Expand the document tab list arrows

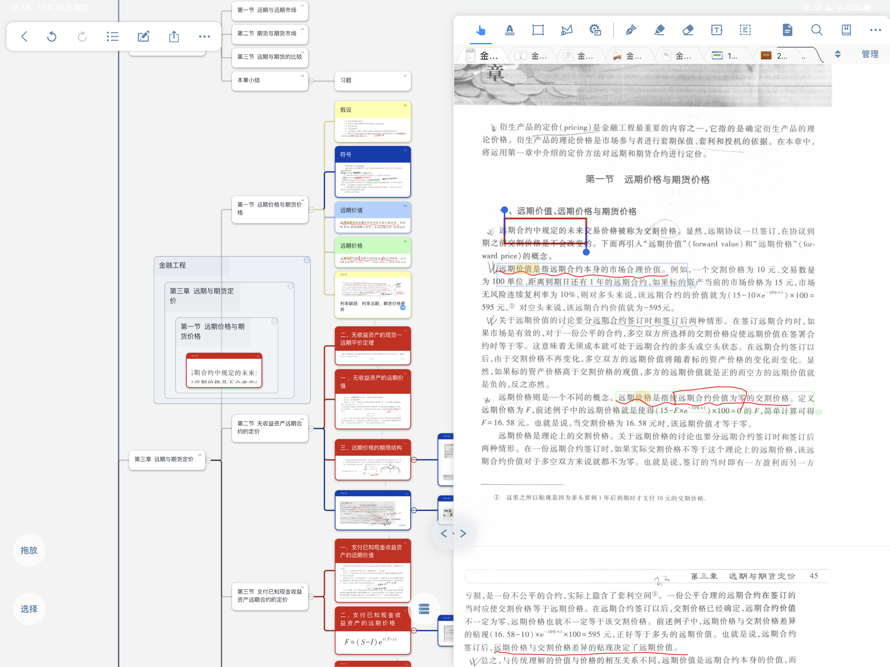tap(837, 54)
